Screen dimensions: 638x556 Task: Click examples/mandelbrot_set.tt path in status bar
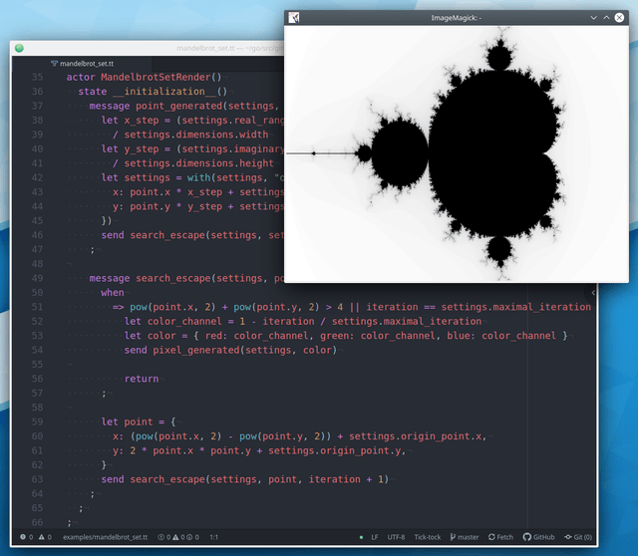tap(105, 537)
